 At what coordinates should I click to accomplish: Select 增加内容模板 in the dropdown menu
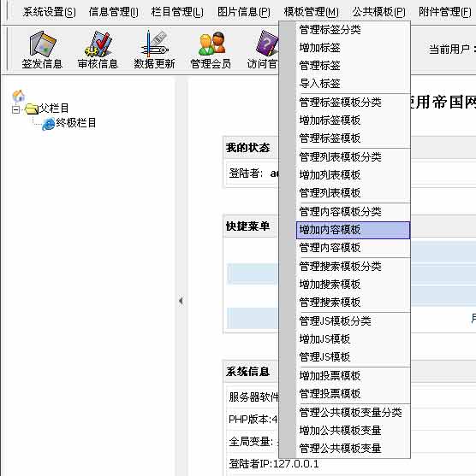pos(353,230)
